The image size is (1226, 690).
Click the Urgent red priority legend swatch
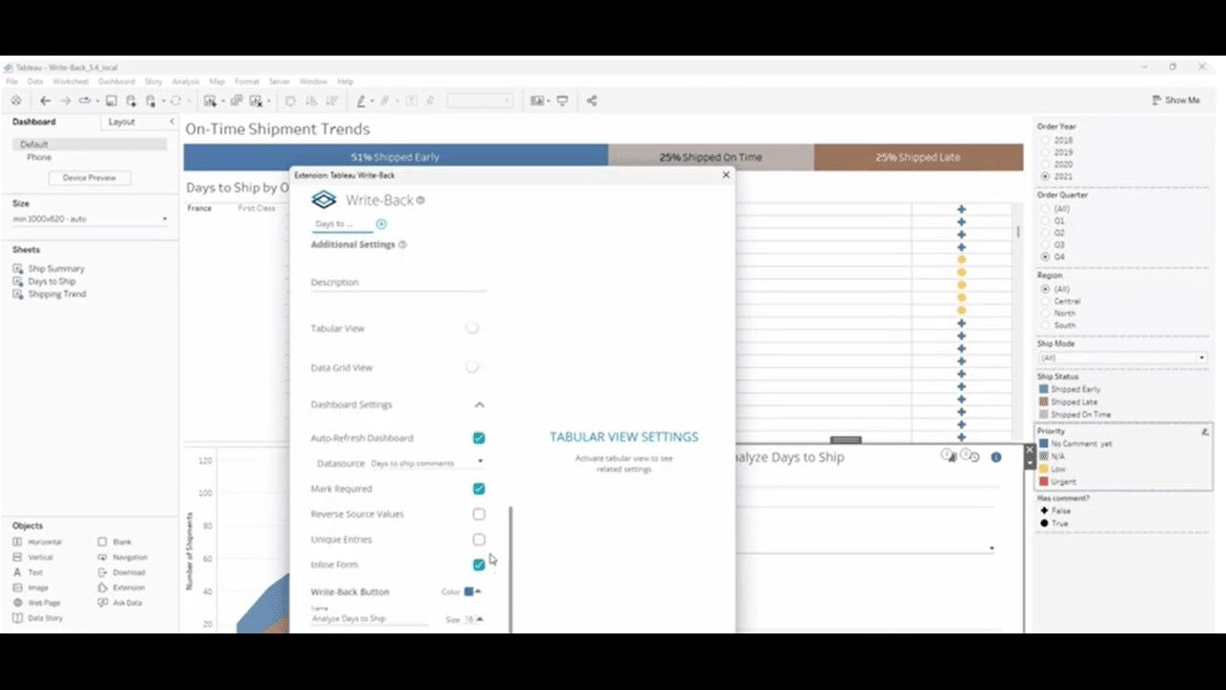[1044, 481]
